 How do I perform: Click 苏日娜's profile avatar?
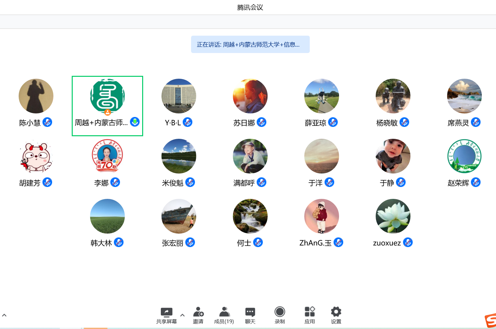coord(250,96)
